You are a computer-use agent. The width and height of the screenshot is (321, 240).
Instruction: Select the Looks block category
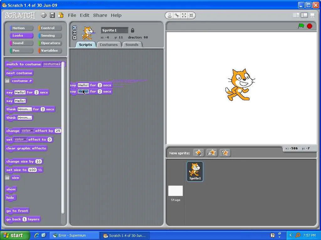[x=22, y=36]
